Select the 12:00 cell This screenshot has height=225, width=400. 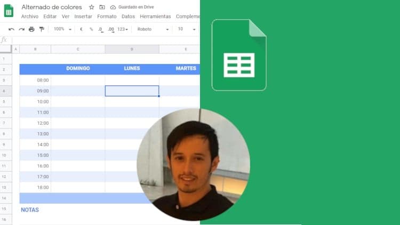pos(35,123)
